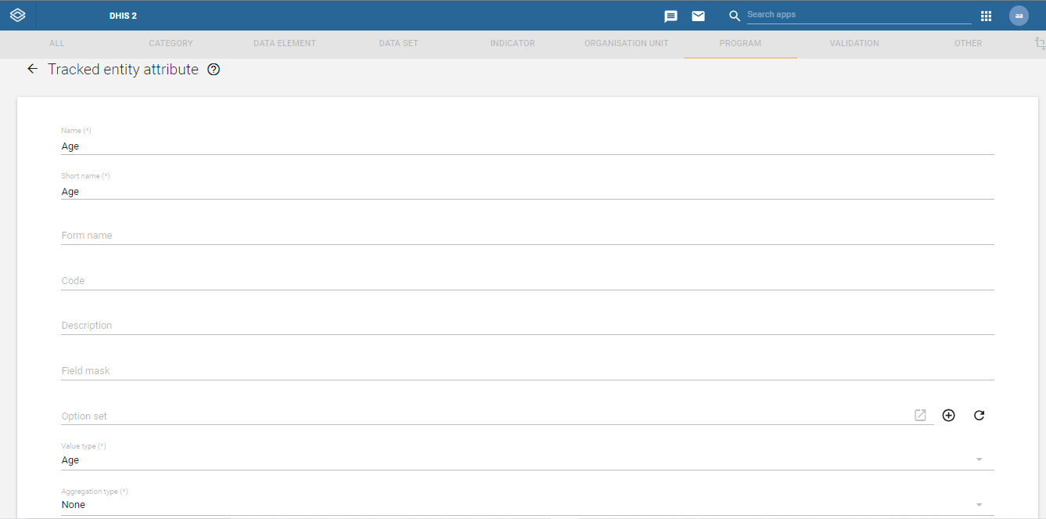Switch to the DATA SET tab
This screenshot has height=519, width=1046.
point(398,44)
